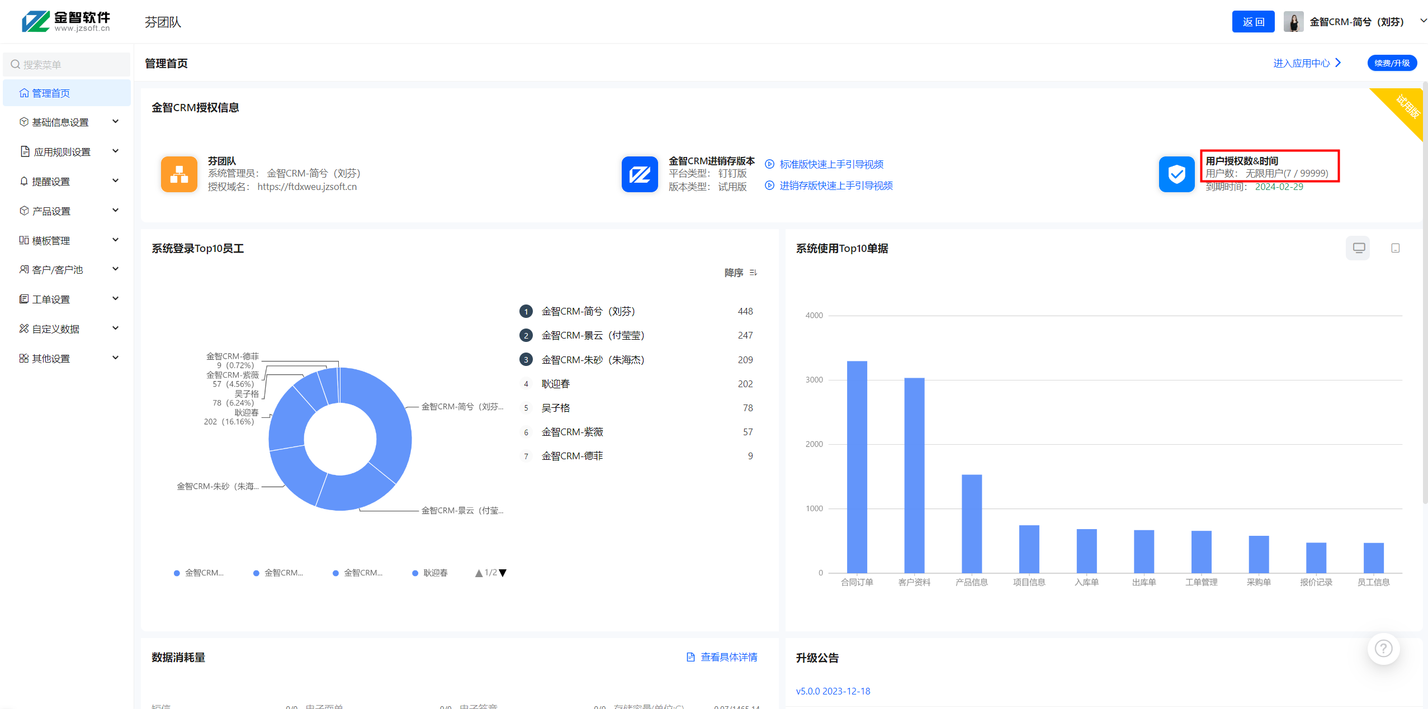The image size is (1428, 709).
Task: Click the blue shield authorization icon
Action: [x=1176, y=174]
